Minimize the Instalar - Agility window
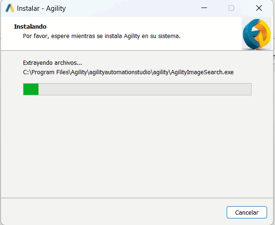Viewport: 275px width, 225px height. click(204, 8)
